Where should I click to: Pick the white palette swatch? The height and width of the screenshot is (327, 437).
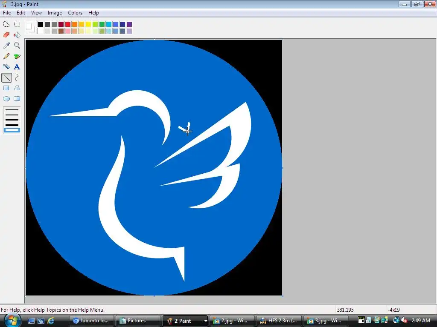click(x=41, y=31)
